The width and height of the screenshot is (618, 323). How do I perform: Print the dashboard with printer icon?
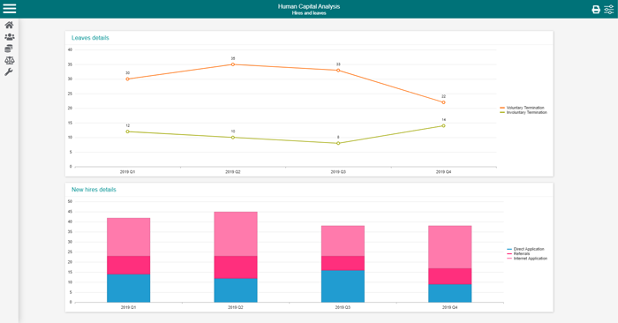[x=596, y=10]
